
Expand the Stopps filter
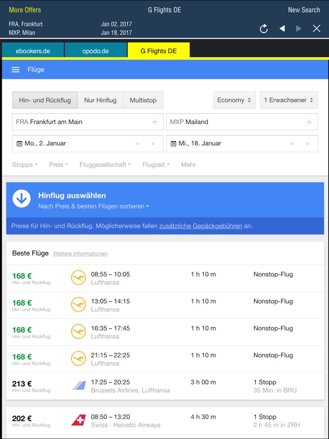click(25, 165)
